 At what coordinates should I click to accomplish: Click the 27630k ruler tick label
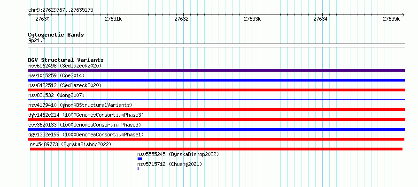click(x=44, y=19)
